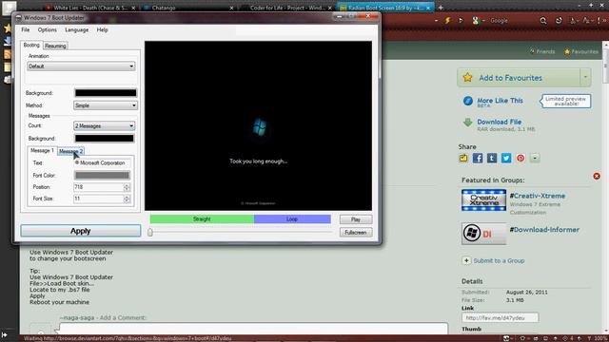Expand more share options button
609x342 pixels.
point(535,158)
